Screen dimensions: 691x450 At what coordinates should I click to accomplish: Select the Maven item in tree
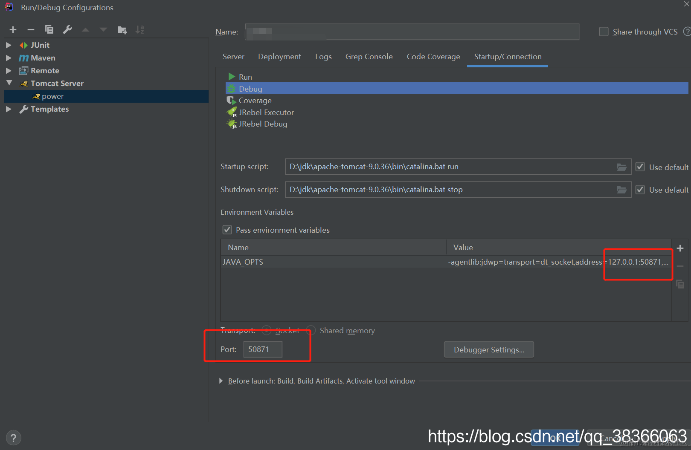pos(43,58)
